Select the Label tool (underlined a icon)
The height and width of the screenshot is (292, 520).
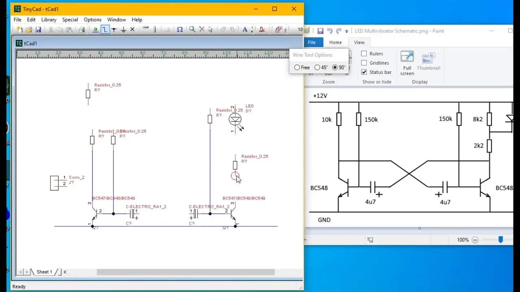(x=95, y=29)
